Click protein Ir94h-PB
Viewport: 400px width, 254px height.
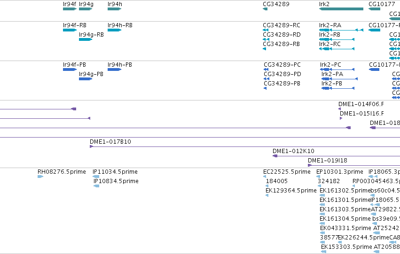click(114, 69)
